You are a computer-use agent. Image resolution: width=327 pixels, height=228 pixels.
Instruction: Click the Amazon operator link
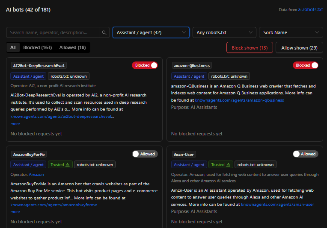pyautogui.click(x=36, y=175)
